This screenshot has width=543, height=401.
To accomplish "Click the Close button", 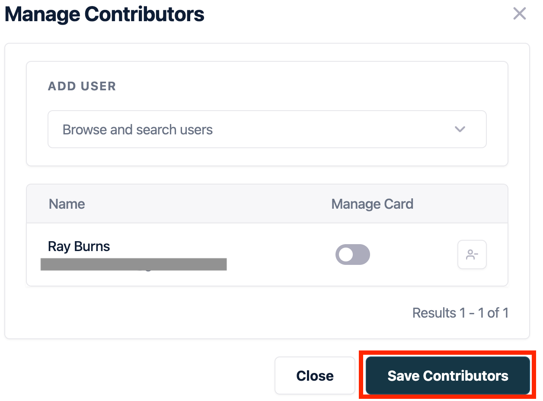I will click(x=315, y=376).
